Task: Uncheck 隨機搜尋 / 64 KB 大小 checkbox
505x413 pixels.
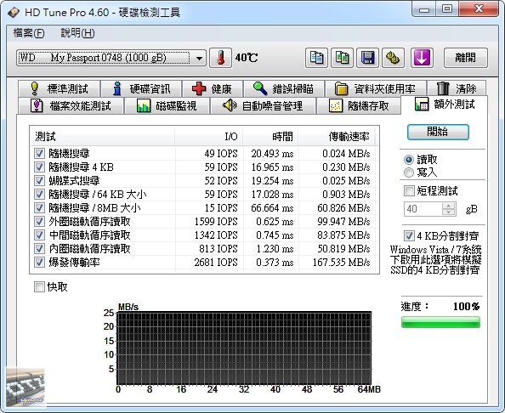Action: tap(39, 194)
